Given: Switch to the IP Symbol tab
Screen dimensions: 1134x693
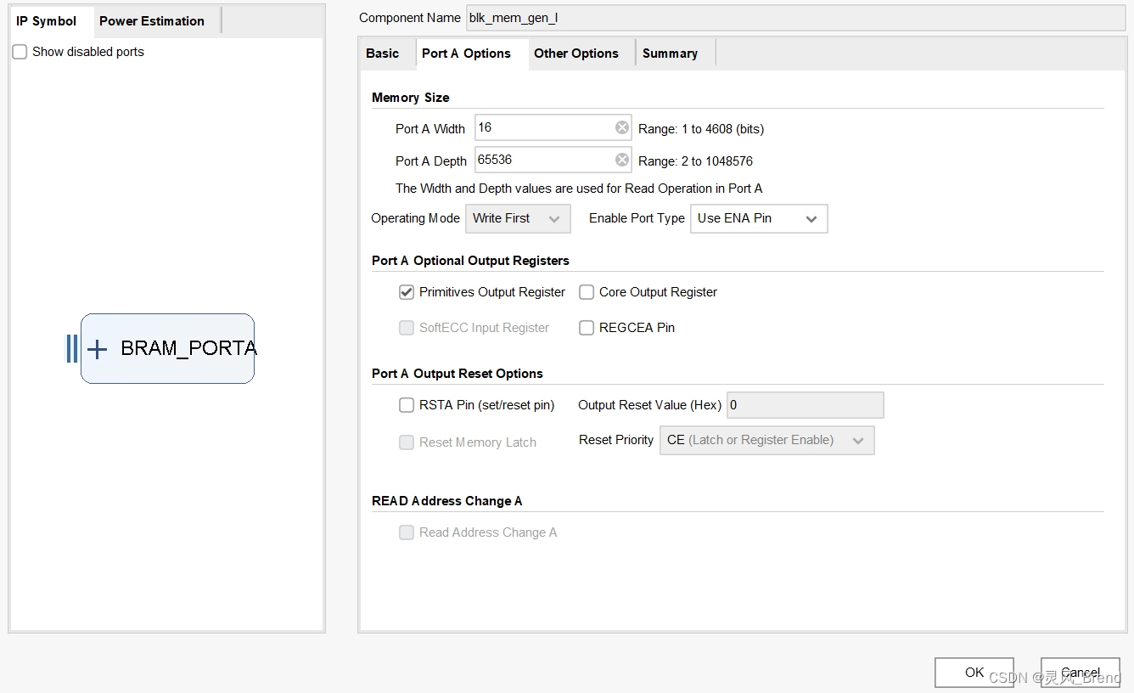Looking at the screenshot, I should pyautogui.click(x=47, y=21).
